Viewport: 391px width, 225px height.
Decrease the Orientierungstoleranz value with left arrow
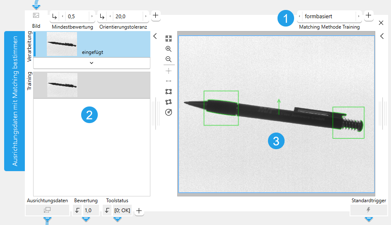coord(110,16)
